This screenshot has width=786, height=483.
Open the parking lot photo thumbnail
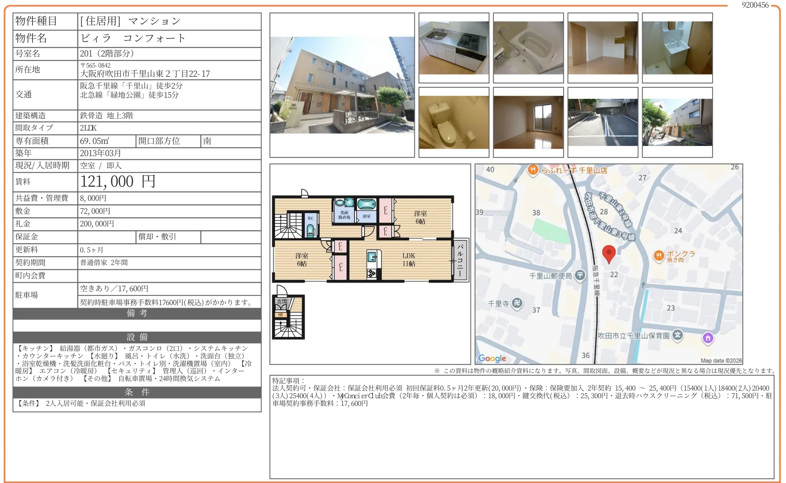click(x=602, y=122)
